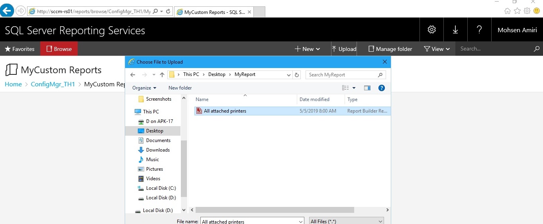Open the Mohsen Amiri user menu

(517, 30)
